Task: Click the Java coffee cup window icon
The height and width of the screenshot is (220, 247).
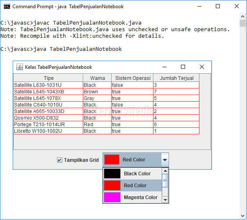Action: [20, 67]
